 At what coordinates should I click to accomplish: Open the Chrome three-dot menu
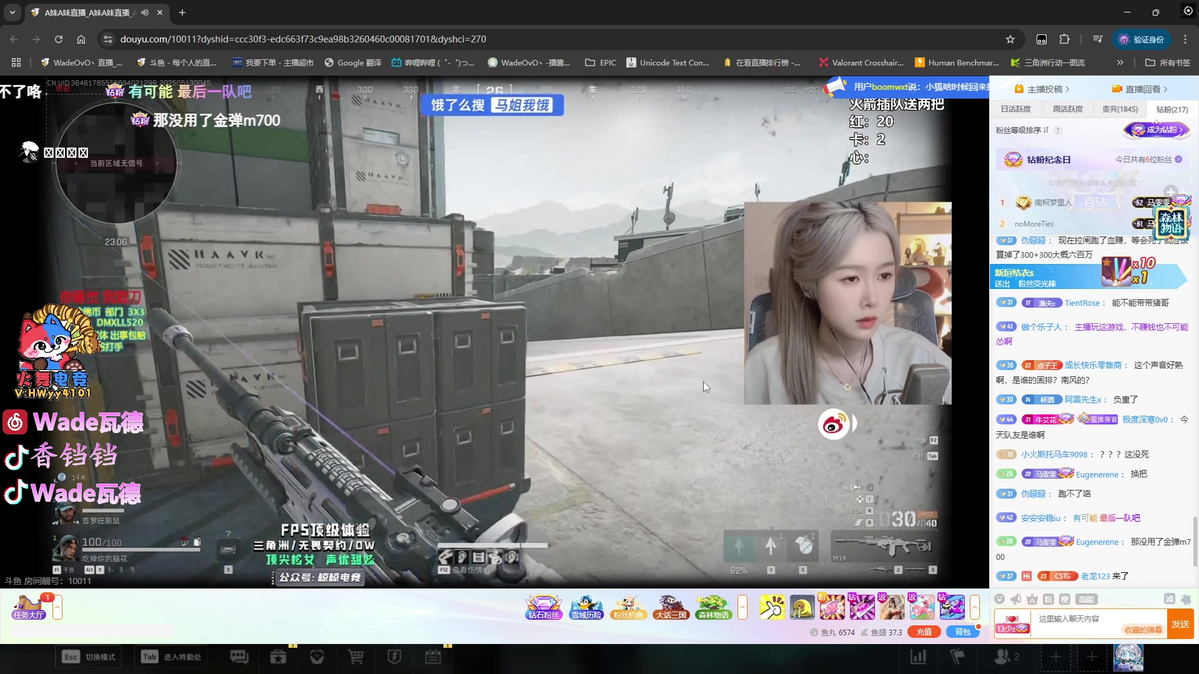tap(1185, 39)
